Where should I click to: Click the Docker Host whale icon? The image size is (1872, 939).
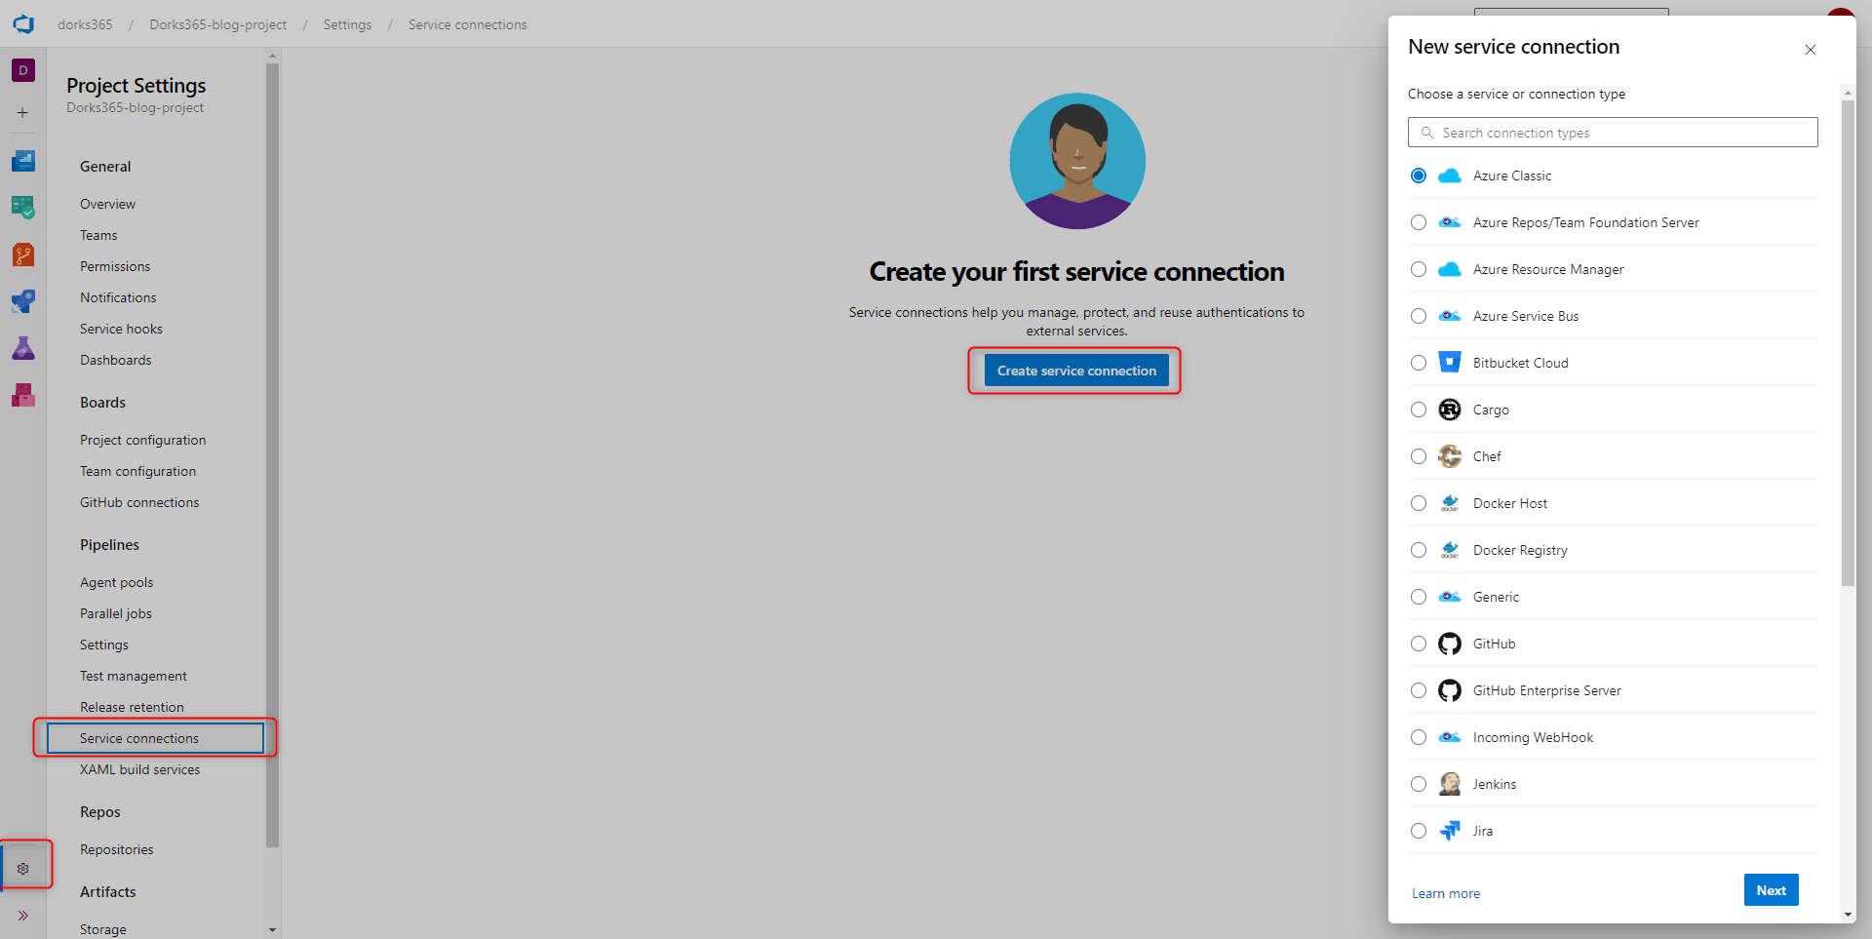(1450, 503)
